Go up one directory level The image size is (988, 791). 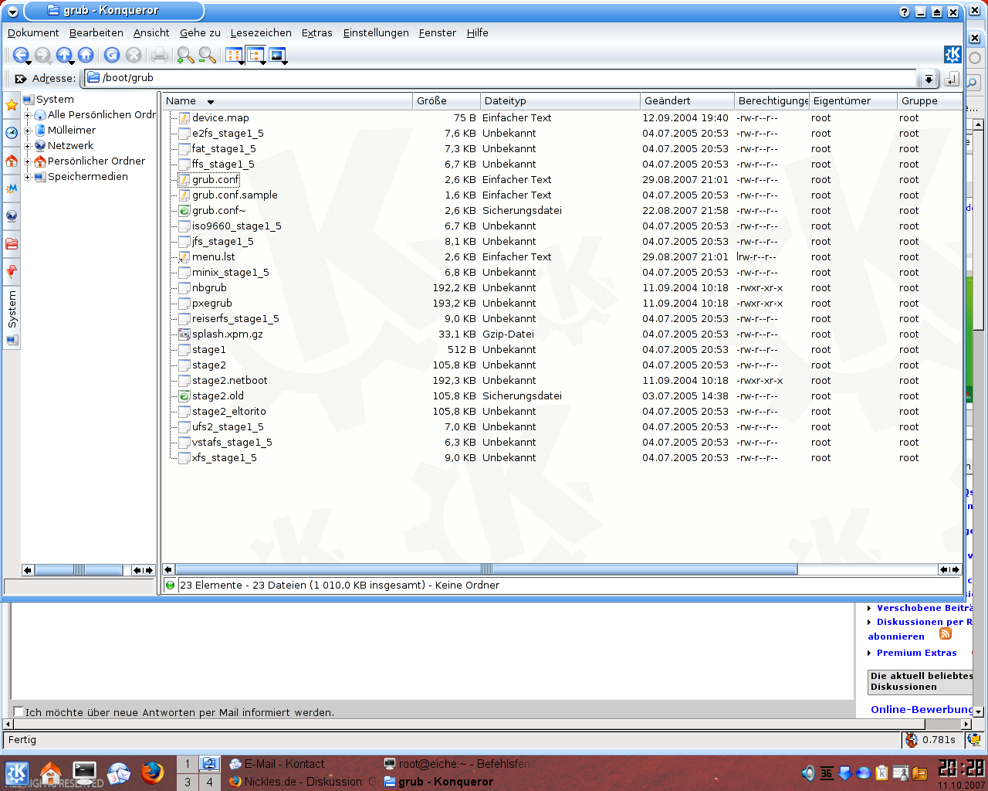(x=64, y=55)
